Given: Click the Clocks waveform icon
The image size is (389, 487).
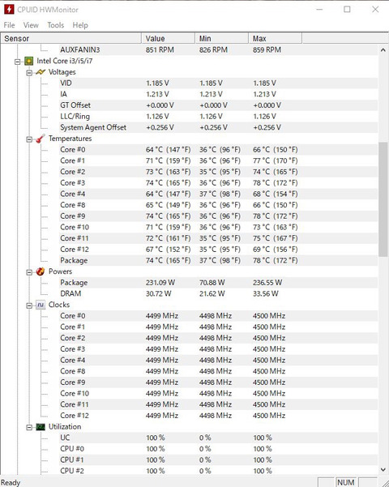Looking at the screenshot, I should click(41, 305).
